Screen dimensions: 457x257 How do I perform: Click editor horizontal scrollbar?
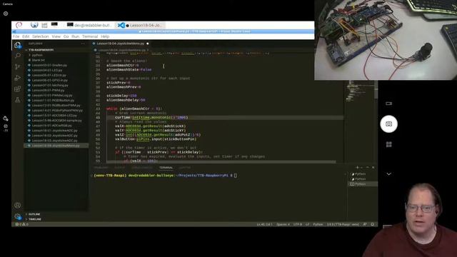coord(221,162)
